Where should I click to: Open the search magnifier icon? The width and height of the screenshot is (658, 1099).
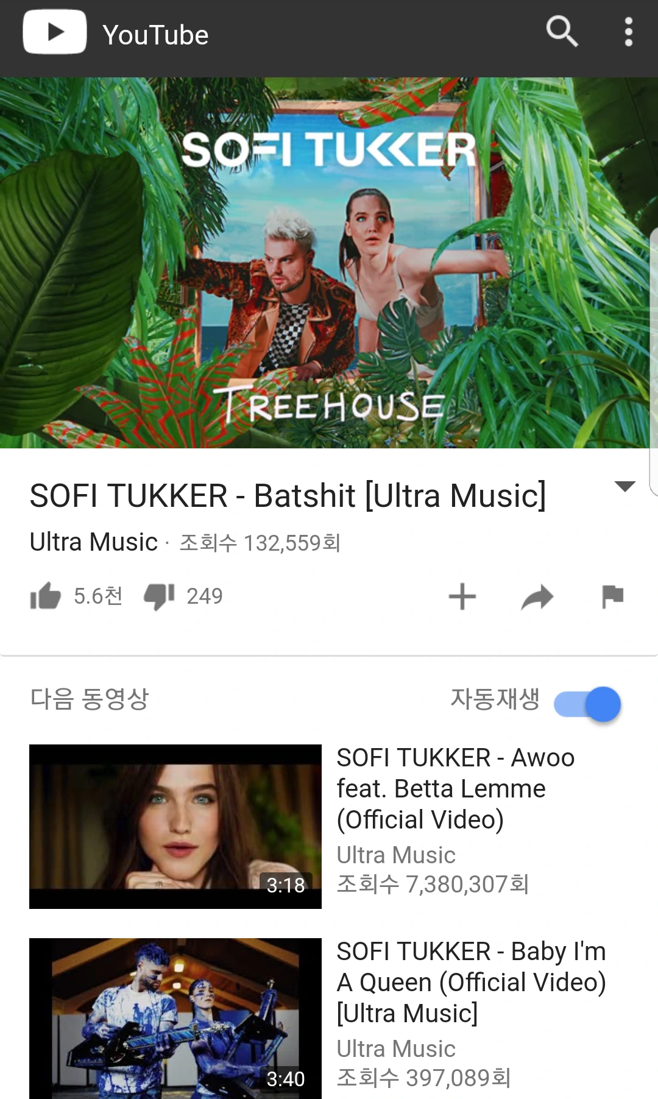coord(562,31)
